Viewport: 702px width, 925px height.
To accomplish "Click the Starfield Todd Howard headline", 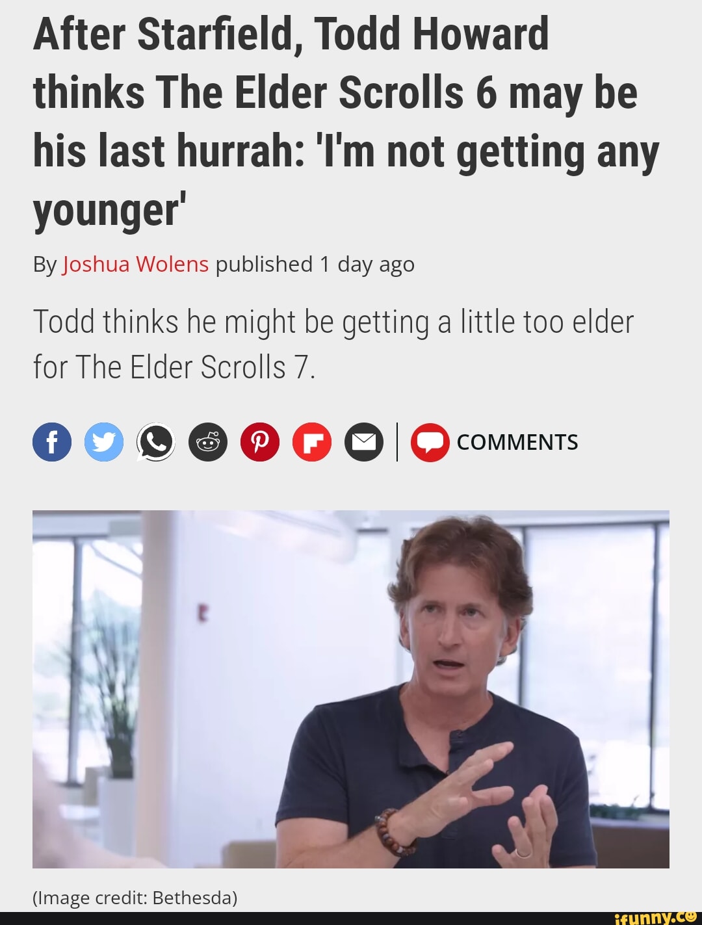I will [x=346, y=122].
